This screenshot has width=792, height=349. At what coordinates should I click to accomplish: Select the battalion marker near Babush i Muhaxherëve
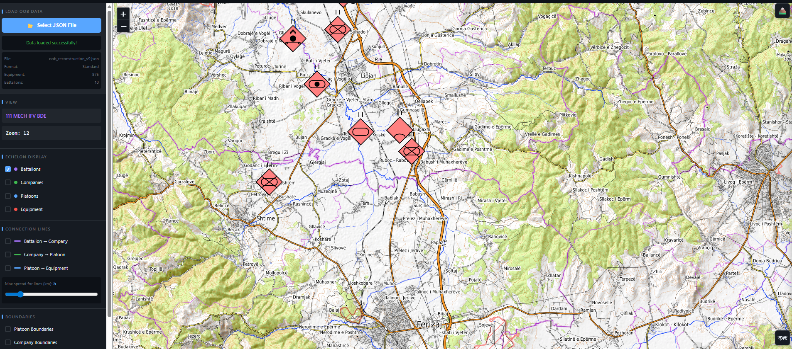[x=411, y=151]
